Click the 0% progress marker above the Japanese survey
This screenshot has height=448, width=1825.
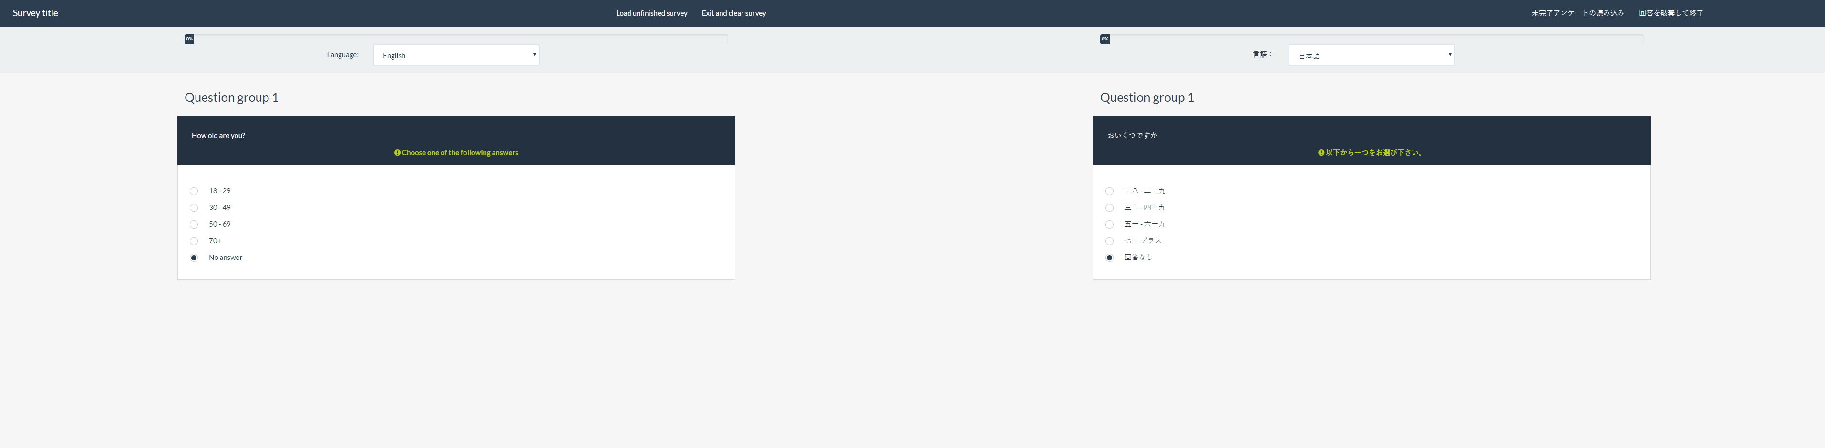pos(1104,39)
